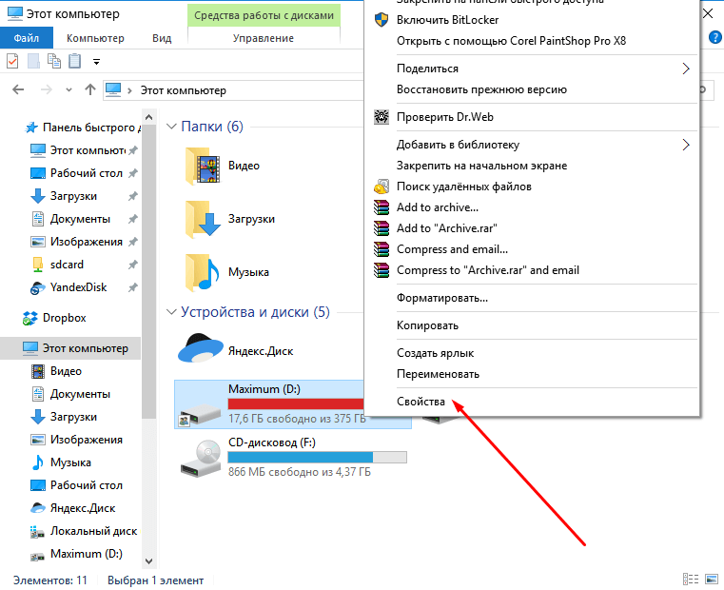Screen dimensions: 724x590
Task: Select the CD-дисковод (F:) drive icon
Action: (x=201, y=459)
